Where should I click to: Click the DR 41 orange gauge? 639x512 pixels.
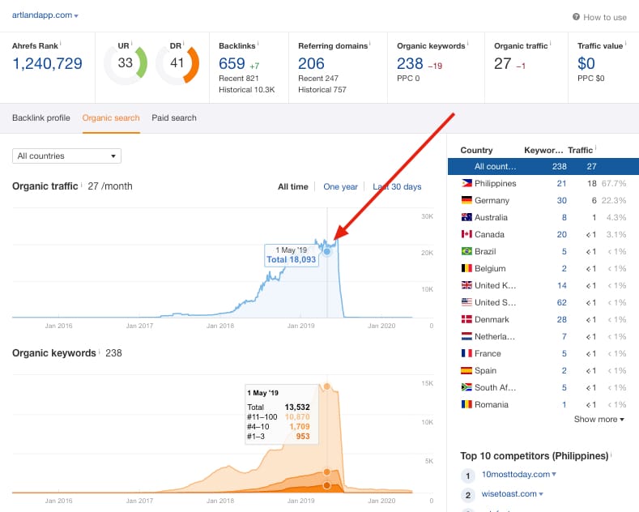[177, 62]
